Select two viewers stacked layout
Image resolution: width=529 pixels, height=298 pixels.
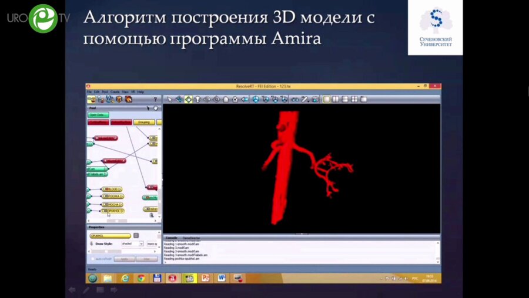(345, 99)
